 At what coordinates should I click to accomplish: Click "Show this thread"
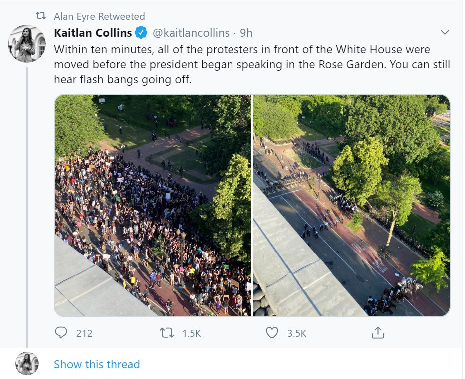pos(97,364)
